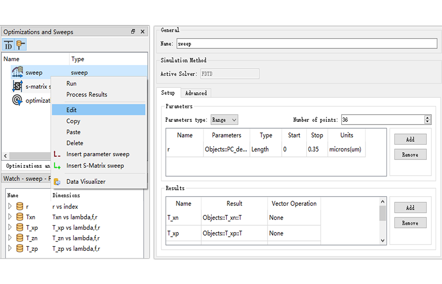The height and width of the screenshot is (284, 442).
Task: Click Vector Operation None for T_xp
Action: coord(294,233)
